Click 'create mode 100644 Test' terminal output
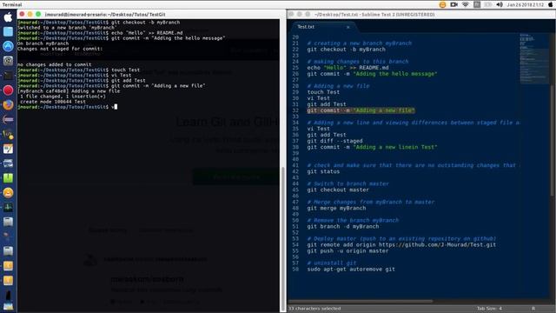The image size is (556, 313). pyautogui.click(x=53, y=102)
